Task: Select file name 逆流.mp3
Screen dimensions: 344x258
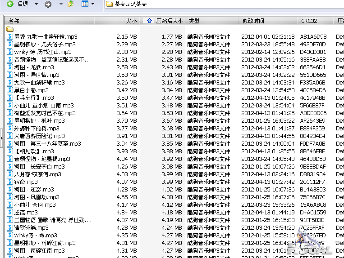Action: 26,213
